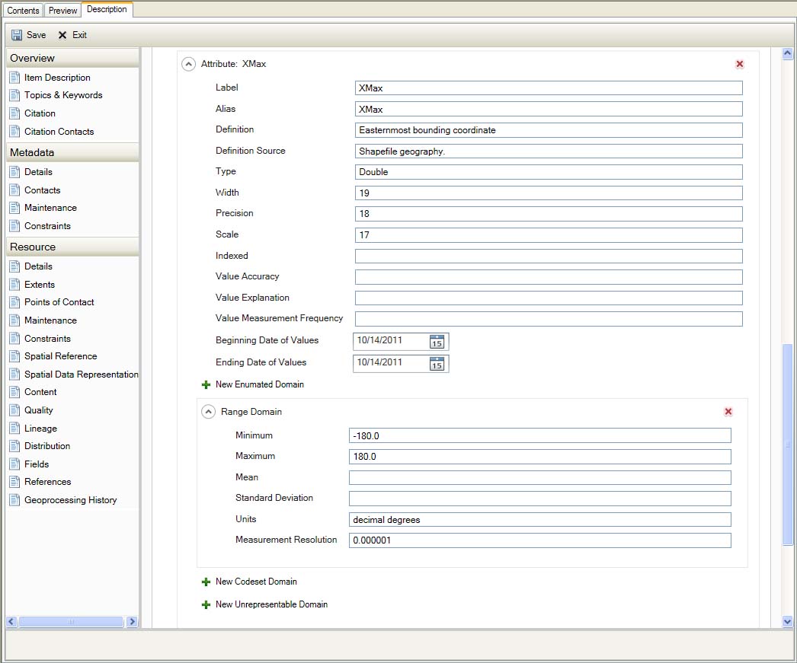The height and width of the screenshot is (663, 797).
Task: Open Geoprocessing History page
Action: coord(70,500)
